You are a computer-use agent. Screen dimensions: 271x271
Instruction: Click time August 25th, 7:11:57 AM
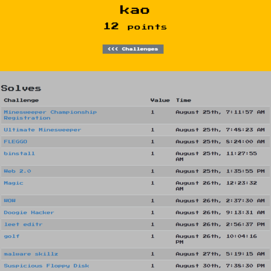click(x=220, y=112)
